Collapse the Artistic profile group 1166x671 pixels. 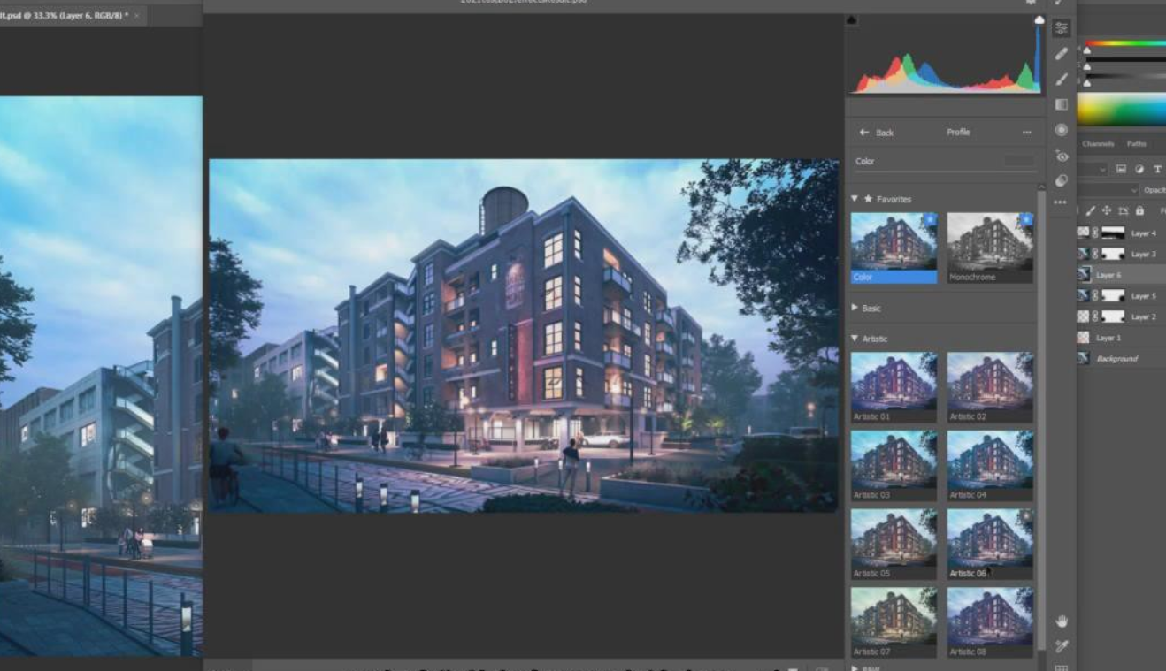point(855,339)
